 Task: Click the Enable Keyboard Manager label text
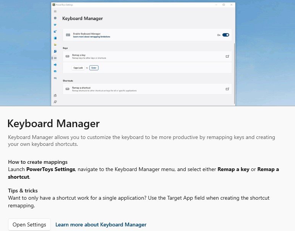[87, 34]
